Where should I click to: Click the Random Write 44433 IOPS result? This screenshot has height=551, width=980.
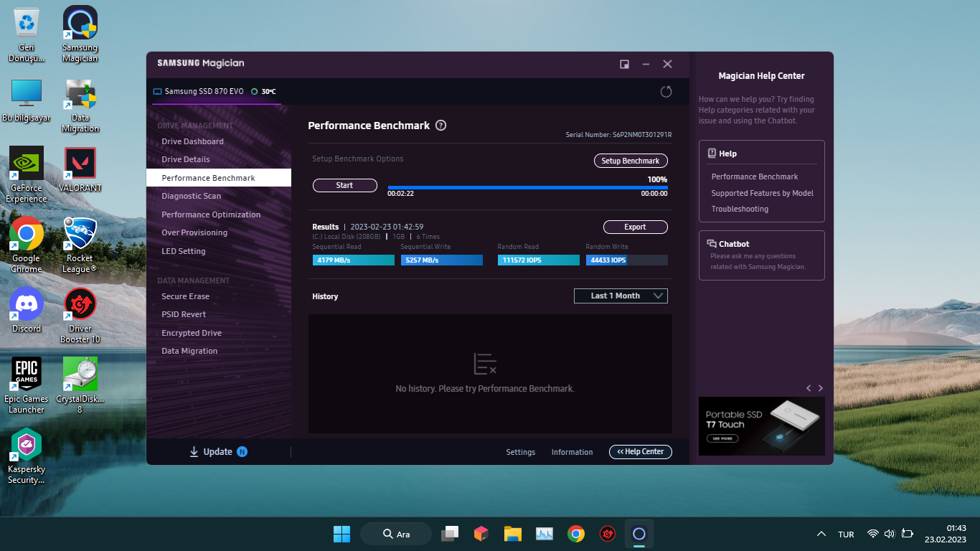(626, 260)
